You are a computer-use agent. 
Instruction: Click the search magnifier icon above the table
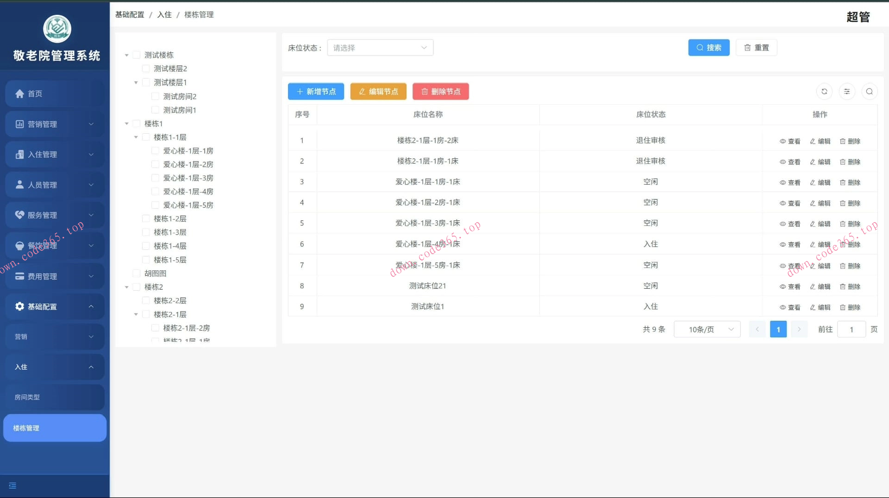(869, 91)
